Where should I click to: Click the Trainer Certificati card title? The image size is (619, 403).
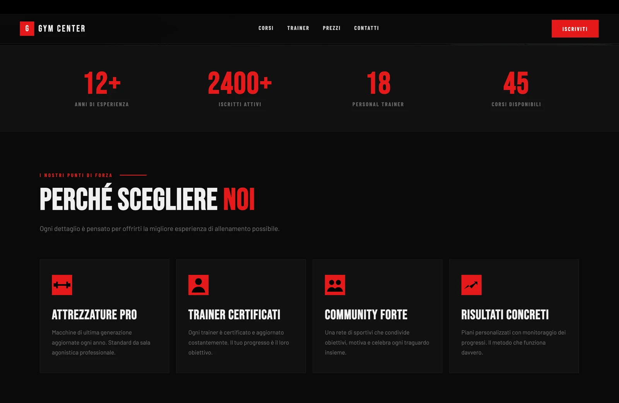tap(234, 315)
